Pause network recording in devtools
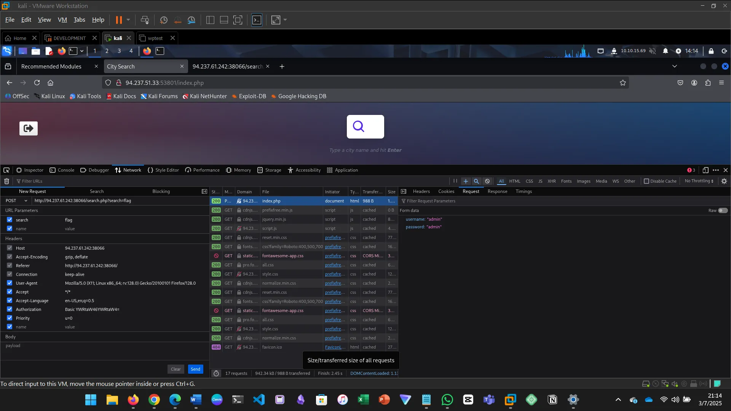Screen dimensions: 731x411 point(455,181)
